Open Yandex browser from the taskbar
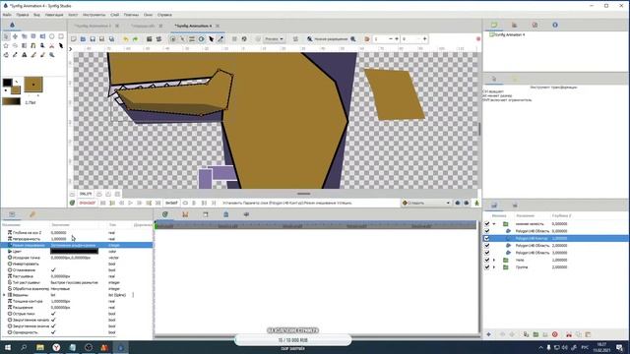 (56, 347)
